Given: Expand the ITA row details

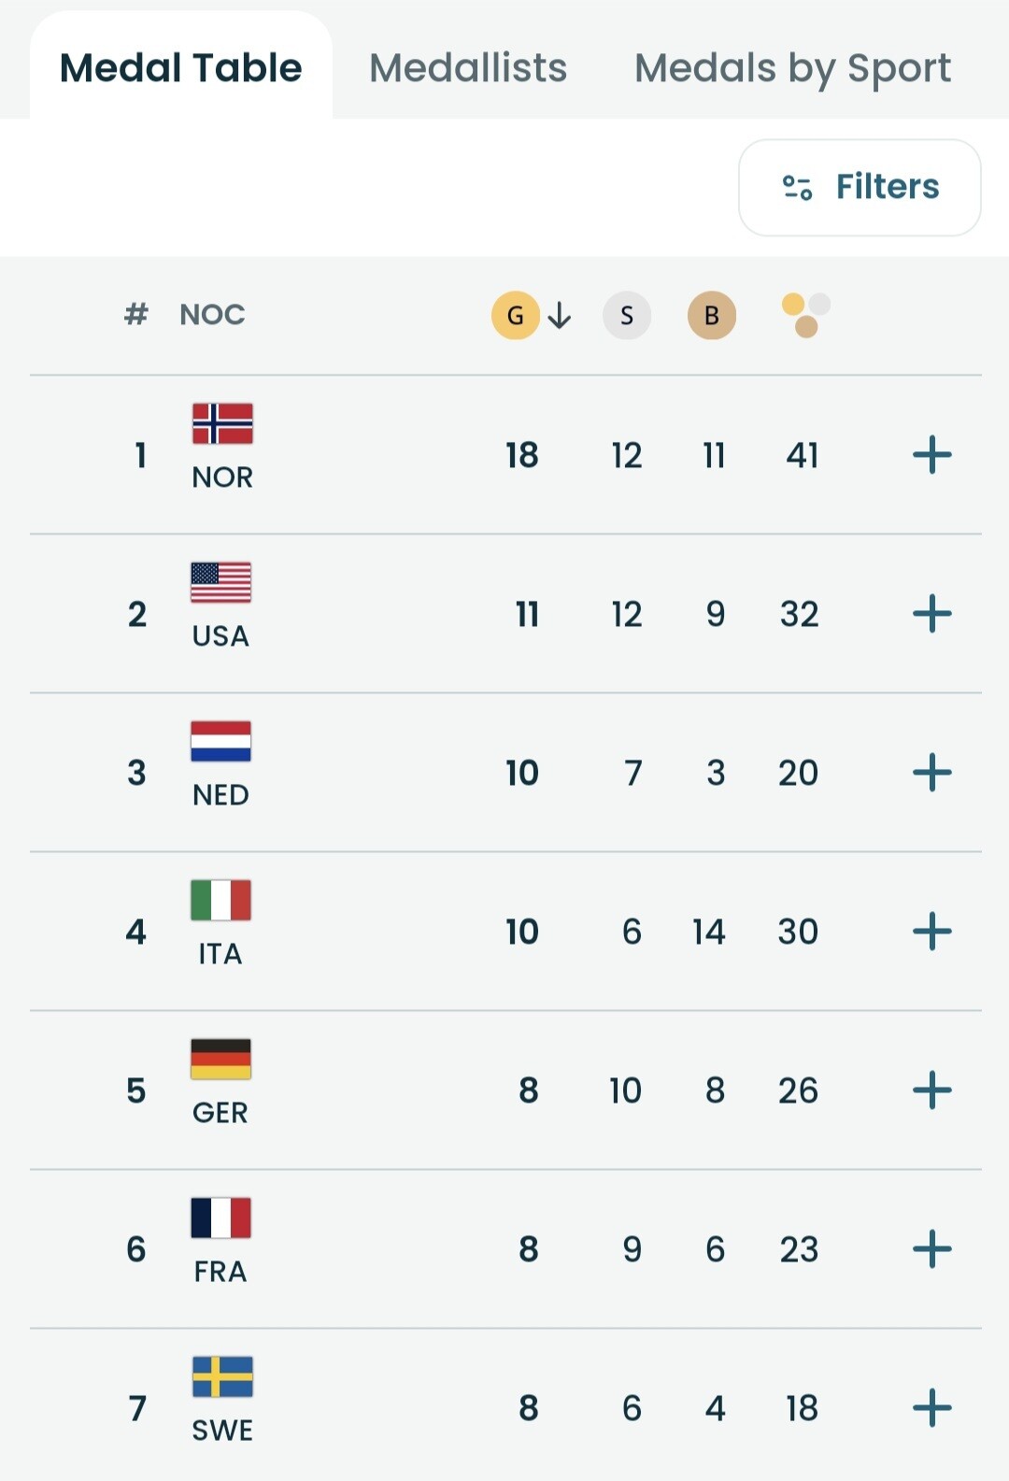Looking at the screenshot, I should 931,932.
